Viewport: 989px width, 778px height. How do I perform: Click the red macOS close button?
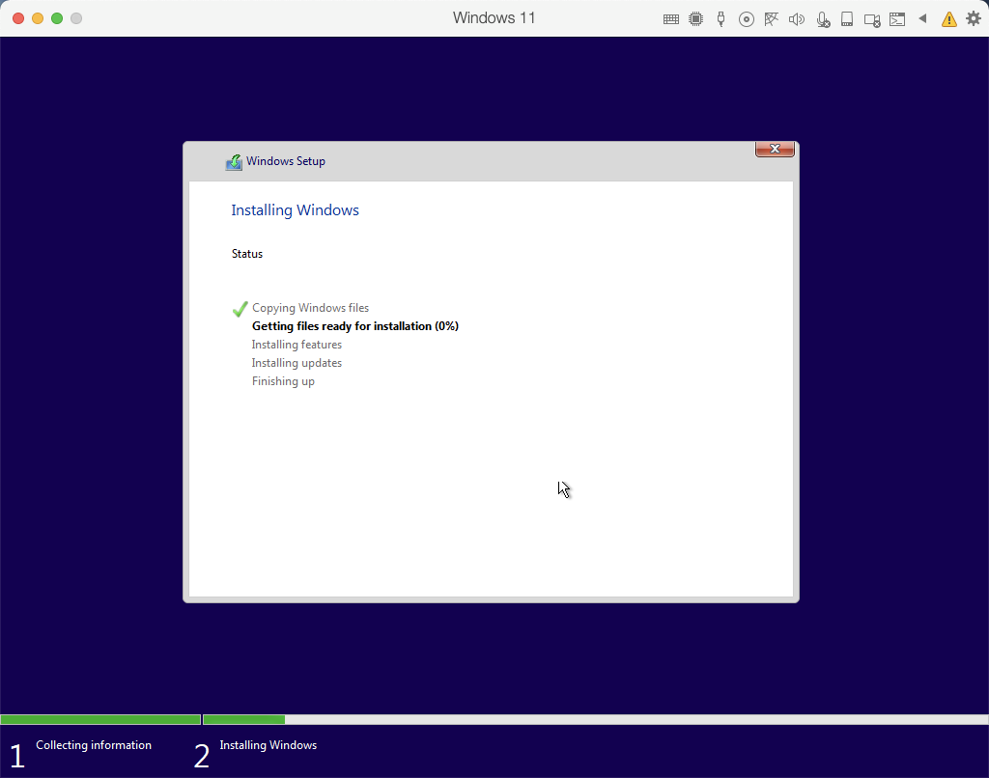(18, 18)
